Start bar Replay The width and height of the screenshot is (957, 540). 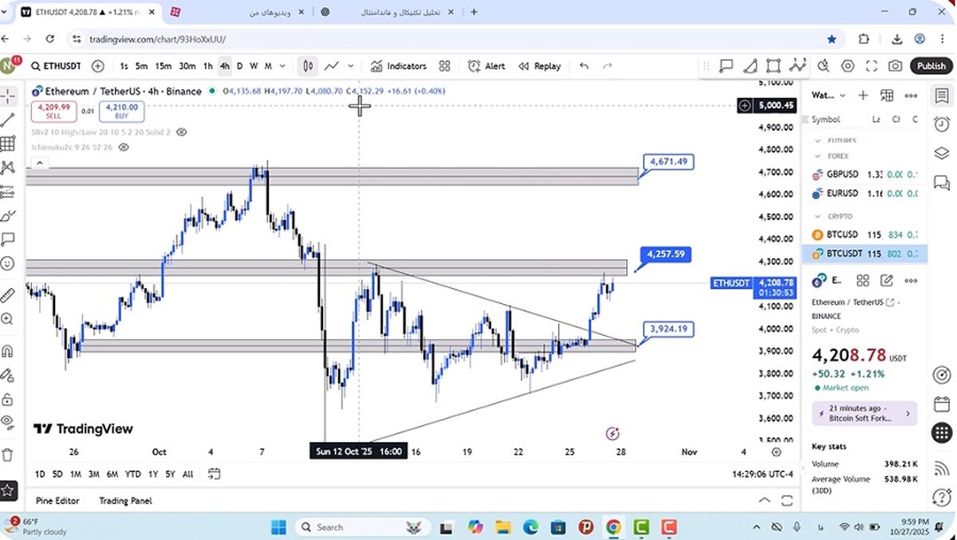point(540,66)
